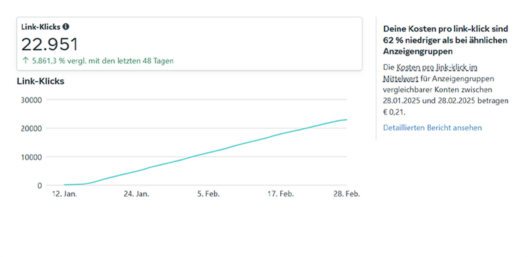This screenshot has height=257, width=528.
Task: Click the 10000 y-axis label
Action: [x=31, y=157]
